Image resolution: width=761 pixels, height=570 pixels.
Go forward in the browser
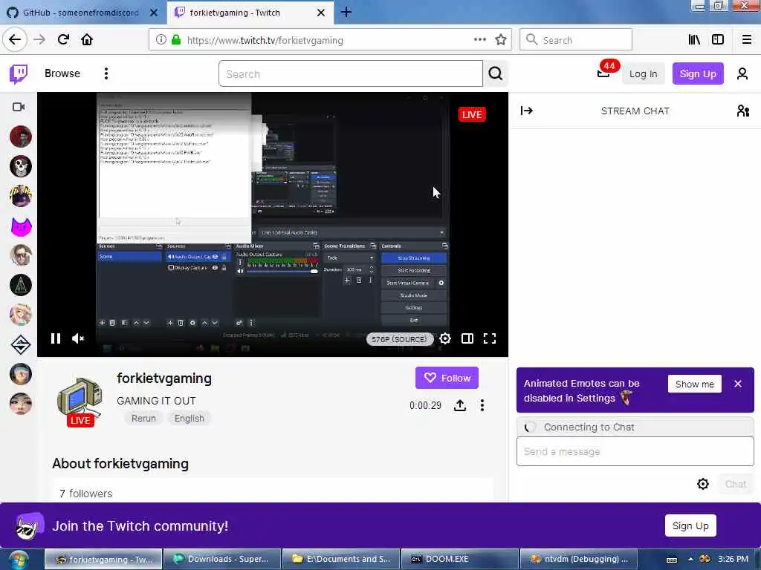pyautogui.click(x=39, y=39)
